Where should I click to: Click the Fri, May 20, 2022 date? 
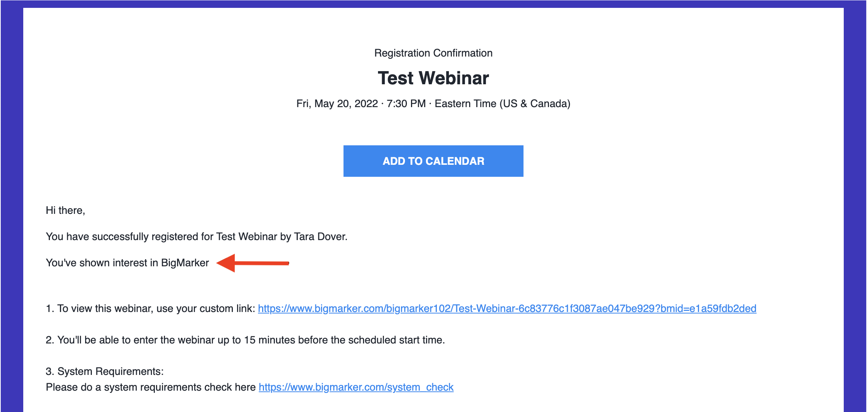coord(337,103)
